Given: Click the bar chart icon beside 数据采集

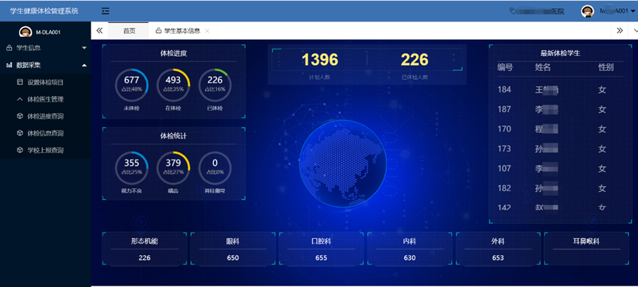Looking at the screenshot, I should [9, 65].
